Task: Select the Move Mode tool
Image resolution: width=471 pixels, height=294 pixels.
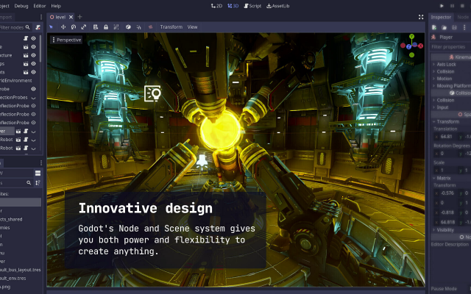Action: click(x=63, y=27)
